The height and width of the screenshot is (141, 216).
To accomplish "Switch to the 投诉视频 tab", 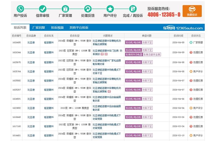I will [57, 28].
